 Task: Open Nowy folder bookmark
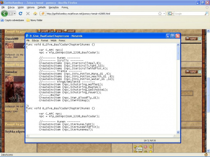[34, 20]
